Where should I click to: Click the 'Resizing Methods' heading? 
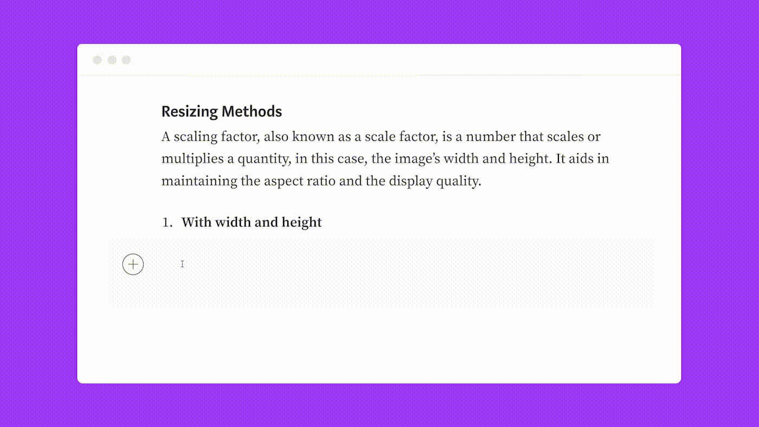pos(222,111)
